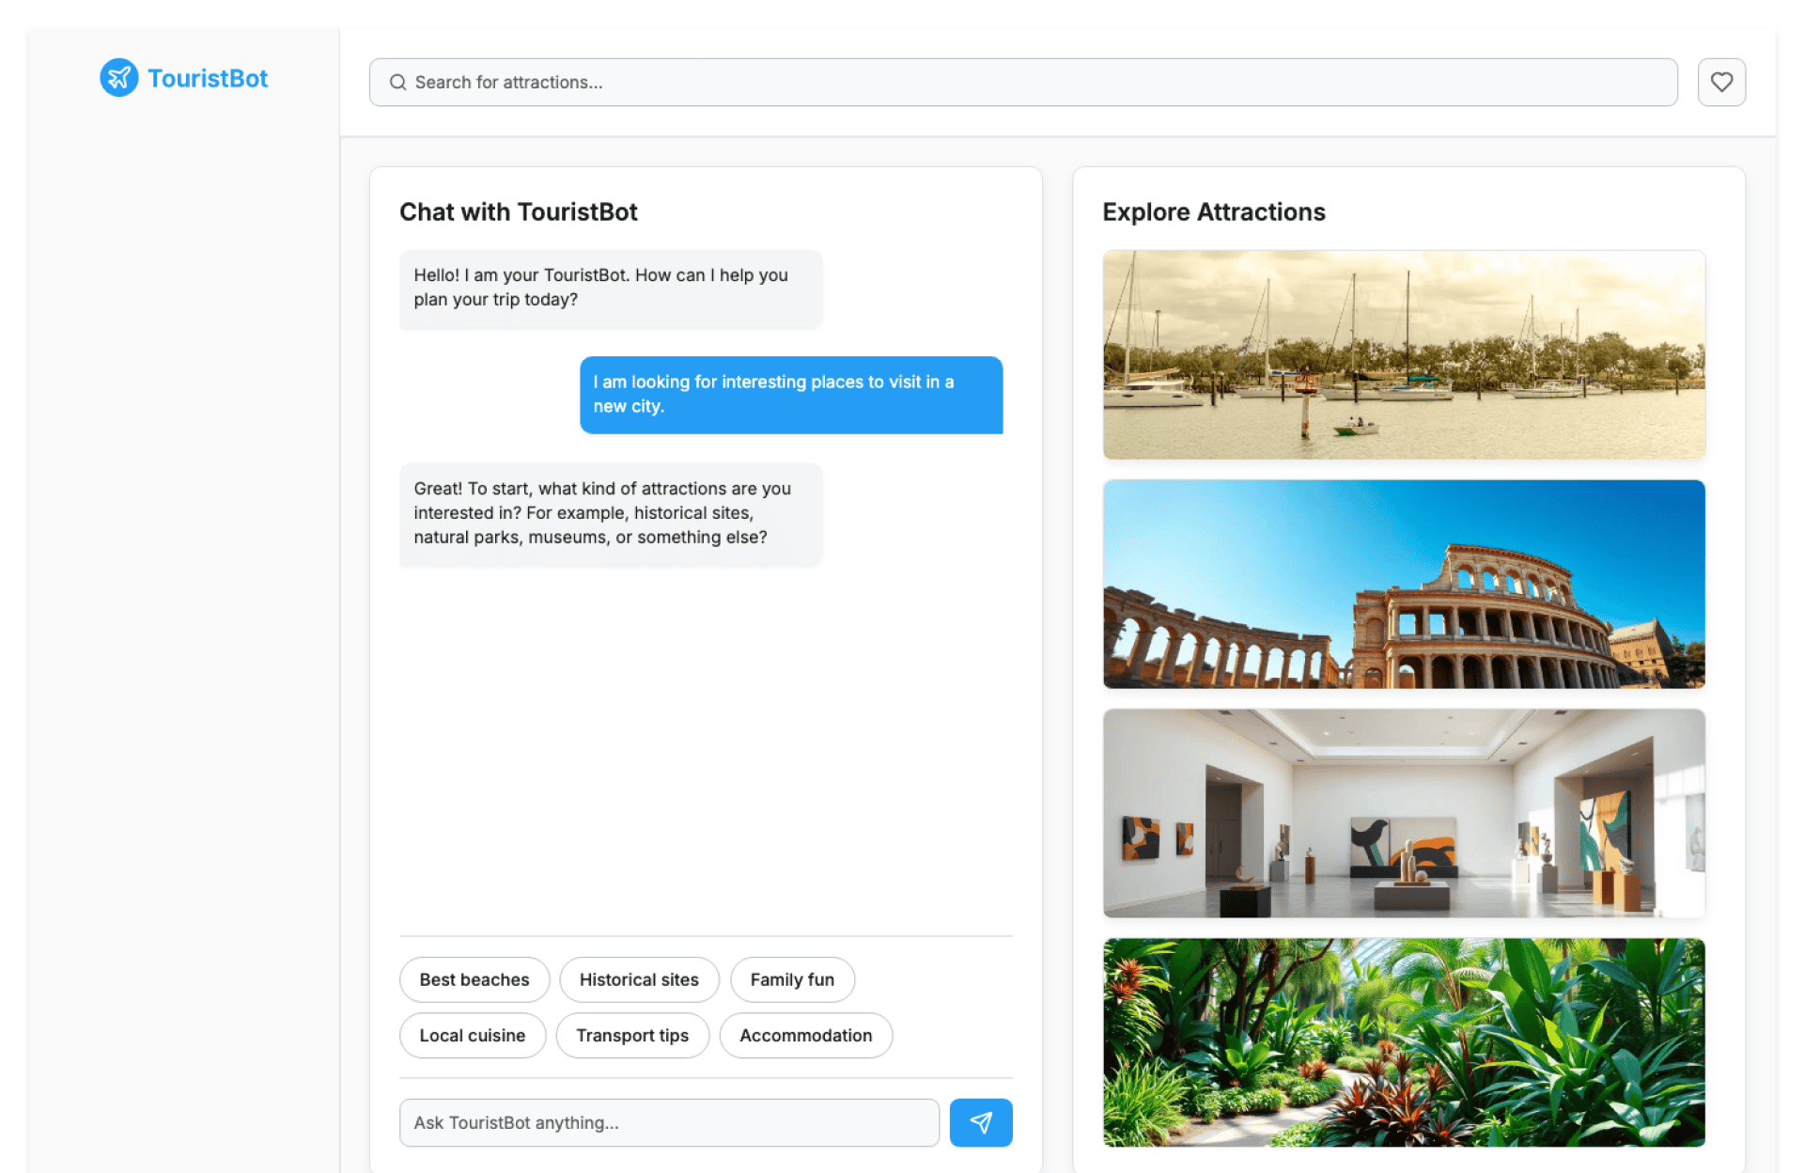
Task: Choose the Historical sites suggestion chip
Action: (639, 979)
